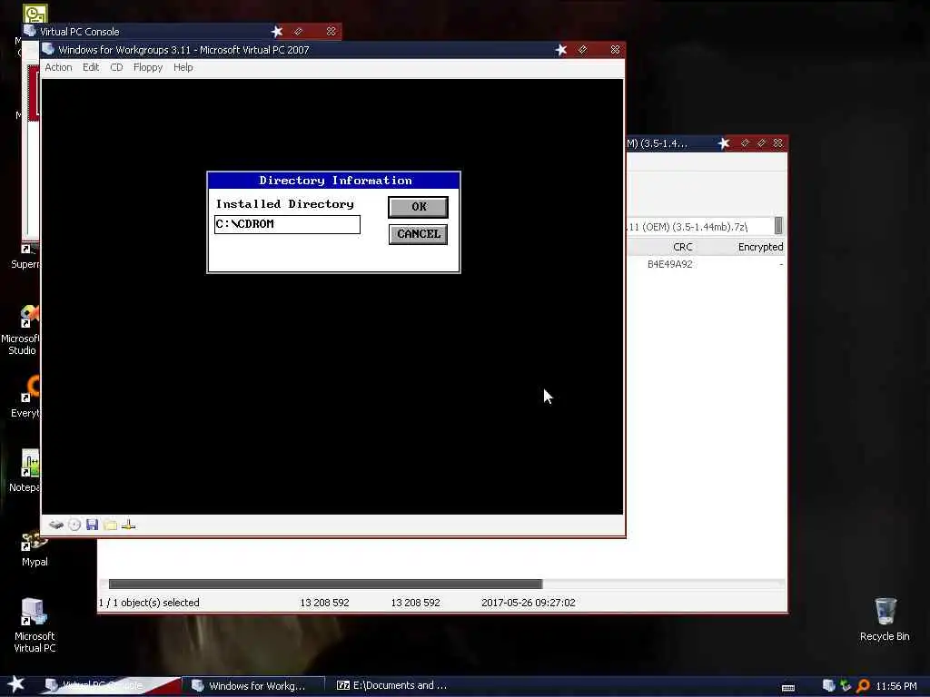Minimize the Windows for Workgroups Virtual PC window
Viewport: 930px width, 697px height.
582,50
